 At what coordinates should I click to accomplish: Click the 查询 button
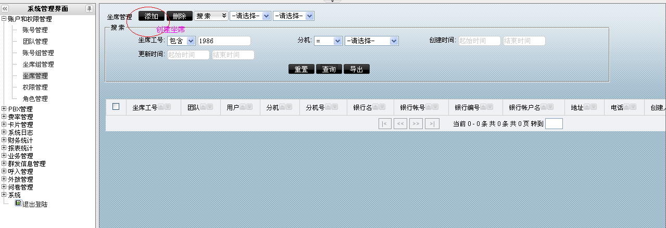(x=329, y=69)
